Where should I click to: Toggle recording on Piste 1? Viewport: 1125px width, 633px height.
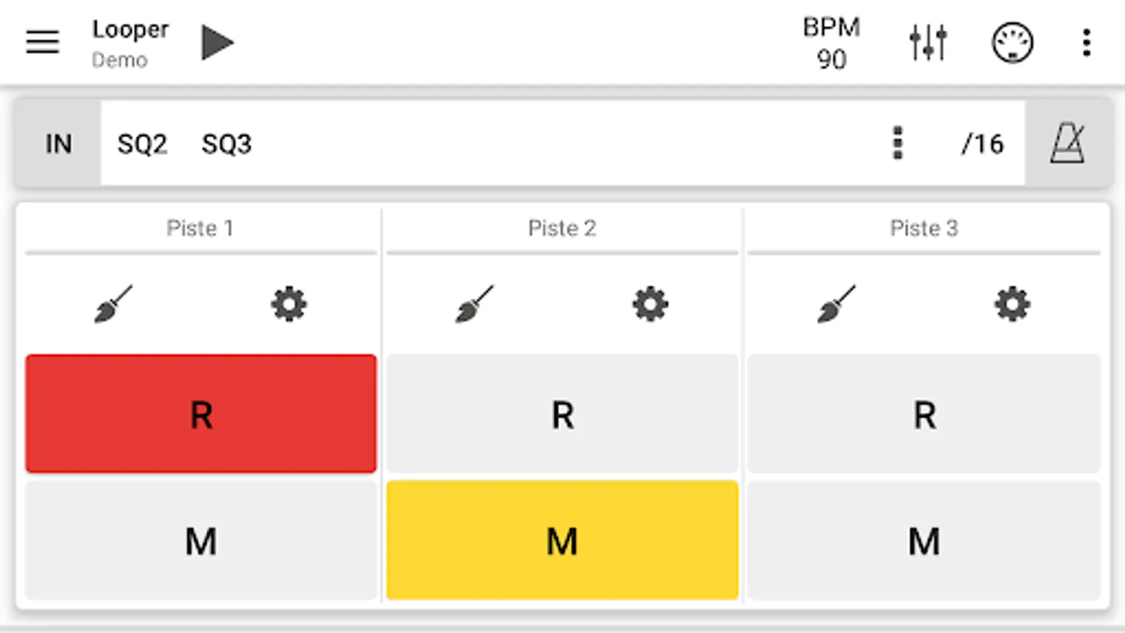tap(201, 414)
